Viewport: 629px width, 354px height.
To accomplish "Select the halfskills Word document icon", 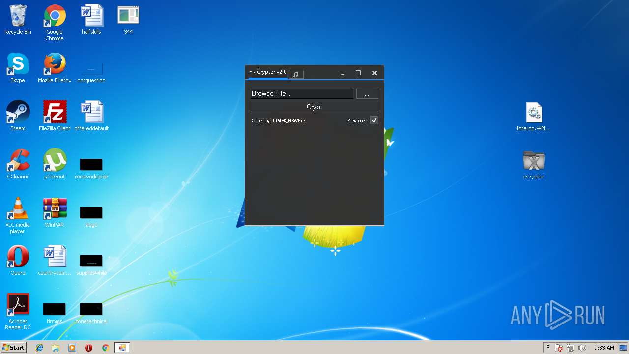I will [91, 20].
